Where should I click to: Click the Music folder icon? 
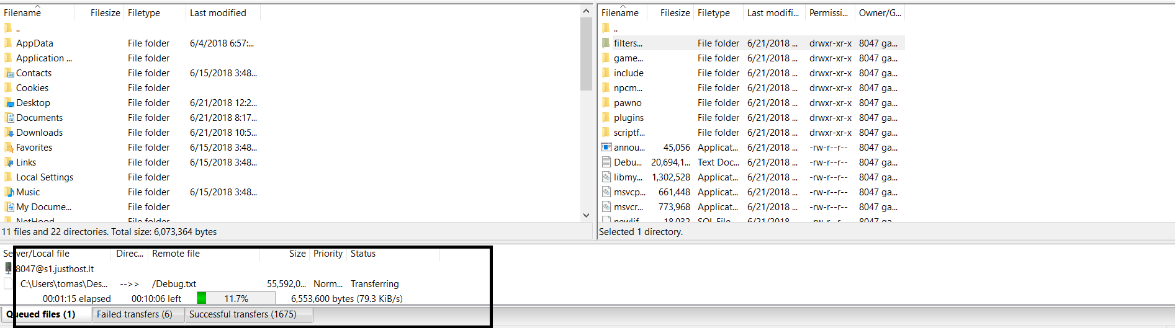pyautogui.click(x=8, y=192)
